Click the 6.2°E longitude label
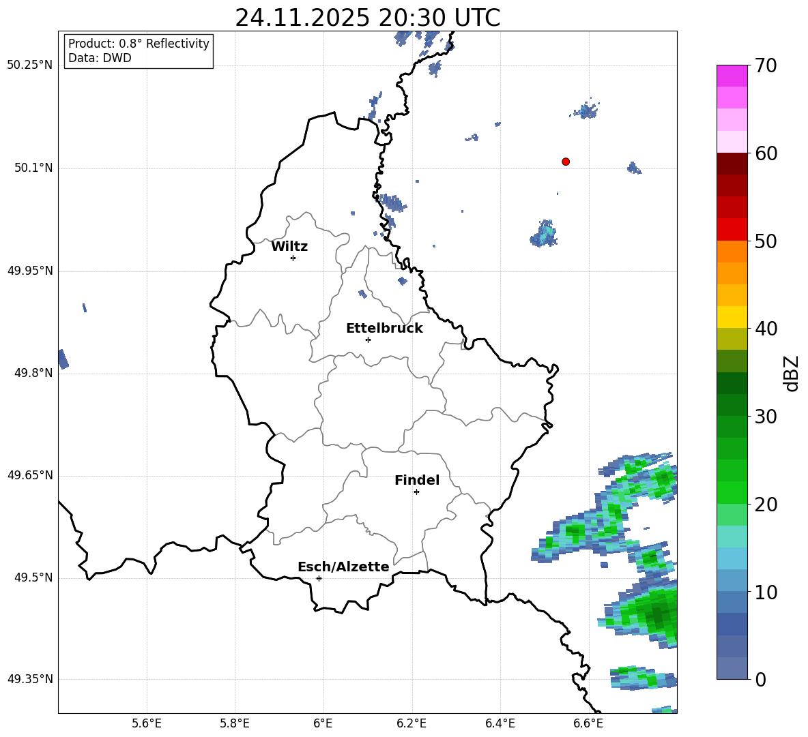Image resolution: width=808 pixels, height=737 pixels. click(x=412, y=724)
